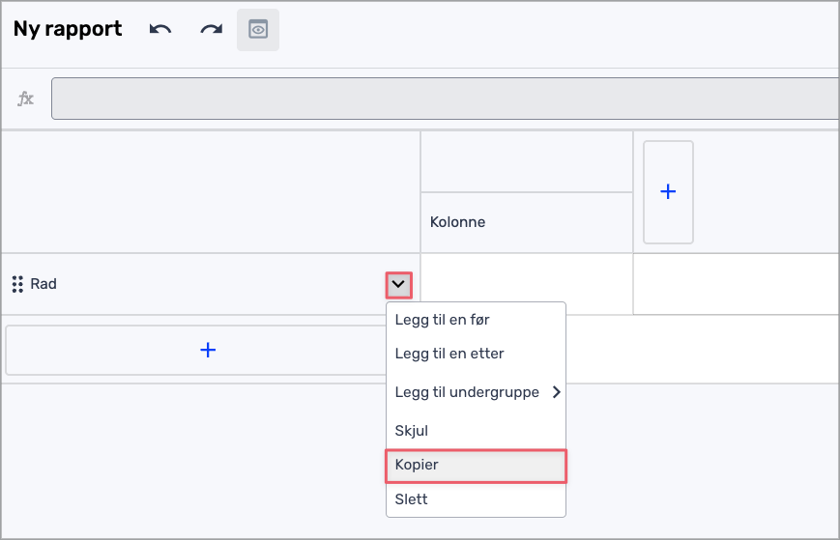This screenshot has width=840, height=540.
Task: Add a new row with the plus button
Action: coord(207,350)
